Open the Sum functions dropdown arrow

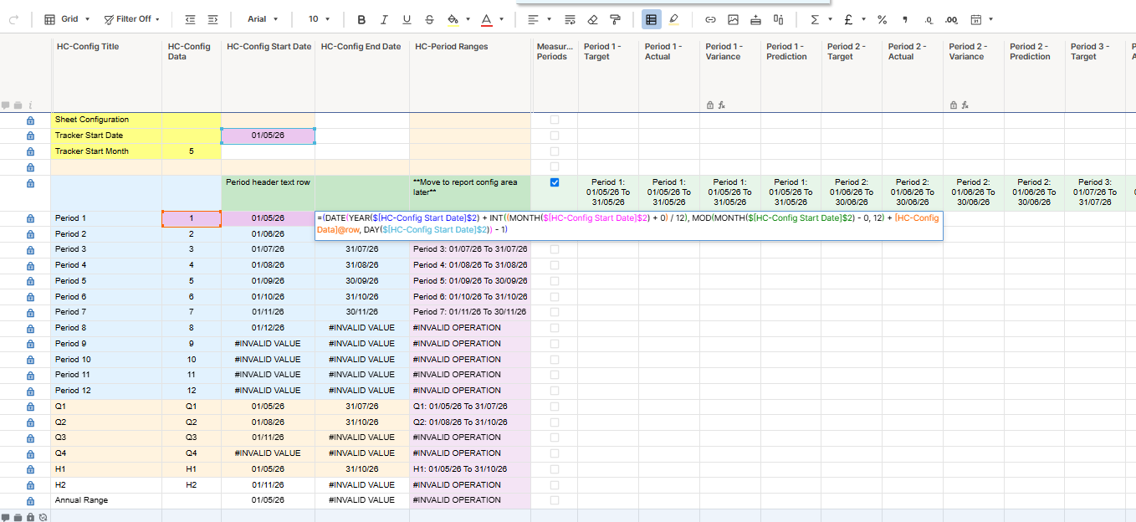830,19
